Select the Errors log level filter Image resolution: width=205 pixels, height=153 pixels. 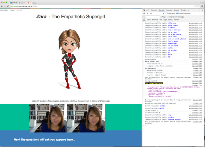[149, 20]
